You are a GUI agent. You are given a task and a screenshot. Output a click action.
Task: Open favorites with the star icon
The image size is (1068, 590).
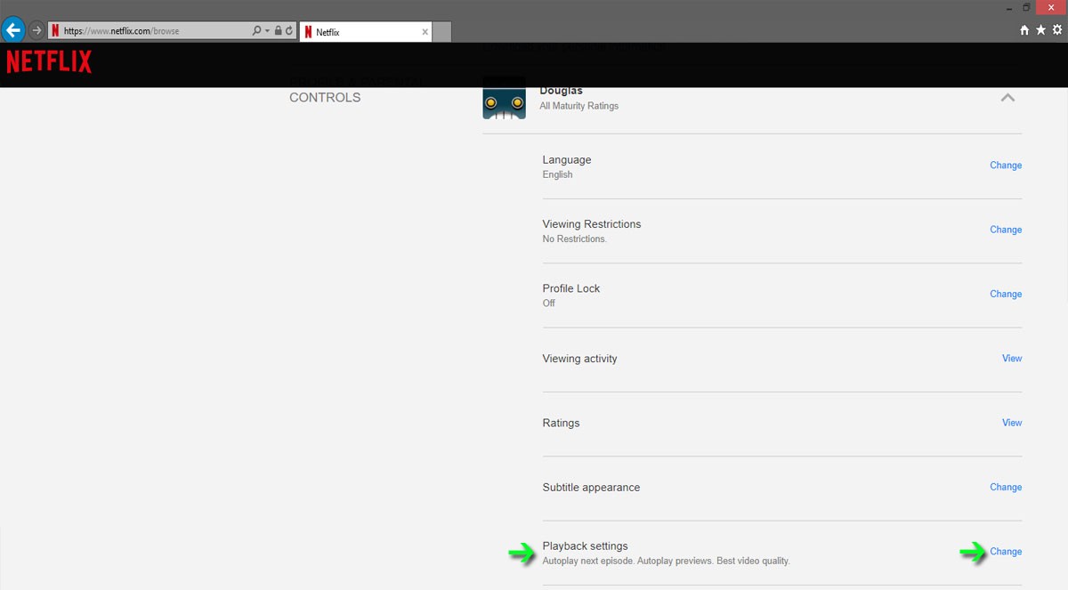coord(1040,30)
